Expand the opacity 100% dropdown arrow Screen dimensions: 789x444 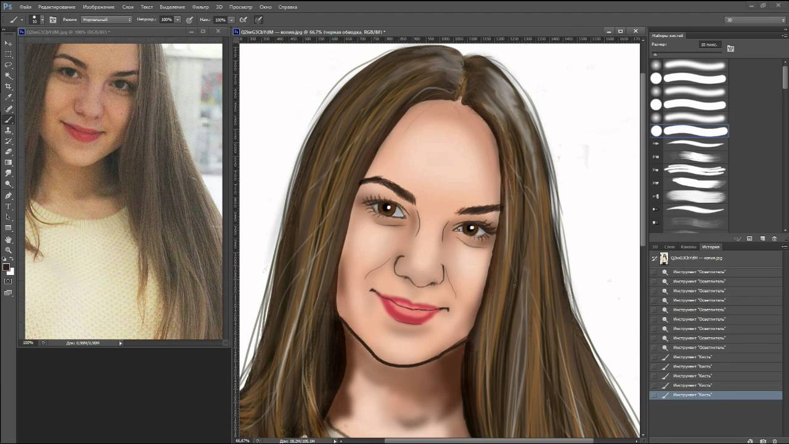[178, 20]
